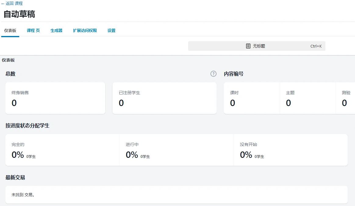Viewport: 355px width, 206px height.
Task: Click the 课时 counter card
Action: 252,98
